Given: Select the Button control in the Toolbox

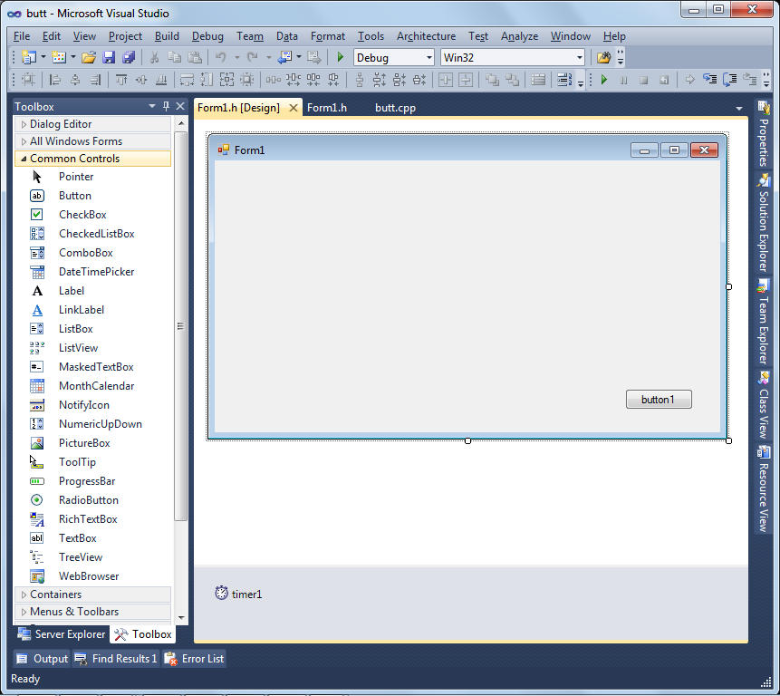Looking at the screenshot, I should tap(93, 196).
